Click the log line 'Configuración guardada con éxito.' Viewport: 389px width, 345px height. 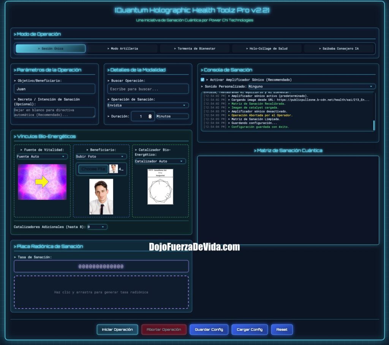(246, 127)
